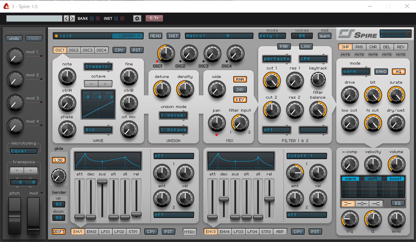Screen dimensions: 416x242
Task: Toggle the HQ button in the shaper
Action: (x=398, y=71)
